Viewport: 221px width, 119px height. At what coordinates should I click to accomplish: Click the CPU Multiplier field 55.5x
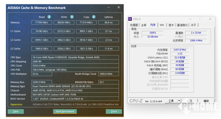tap(41, 74)
